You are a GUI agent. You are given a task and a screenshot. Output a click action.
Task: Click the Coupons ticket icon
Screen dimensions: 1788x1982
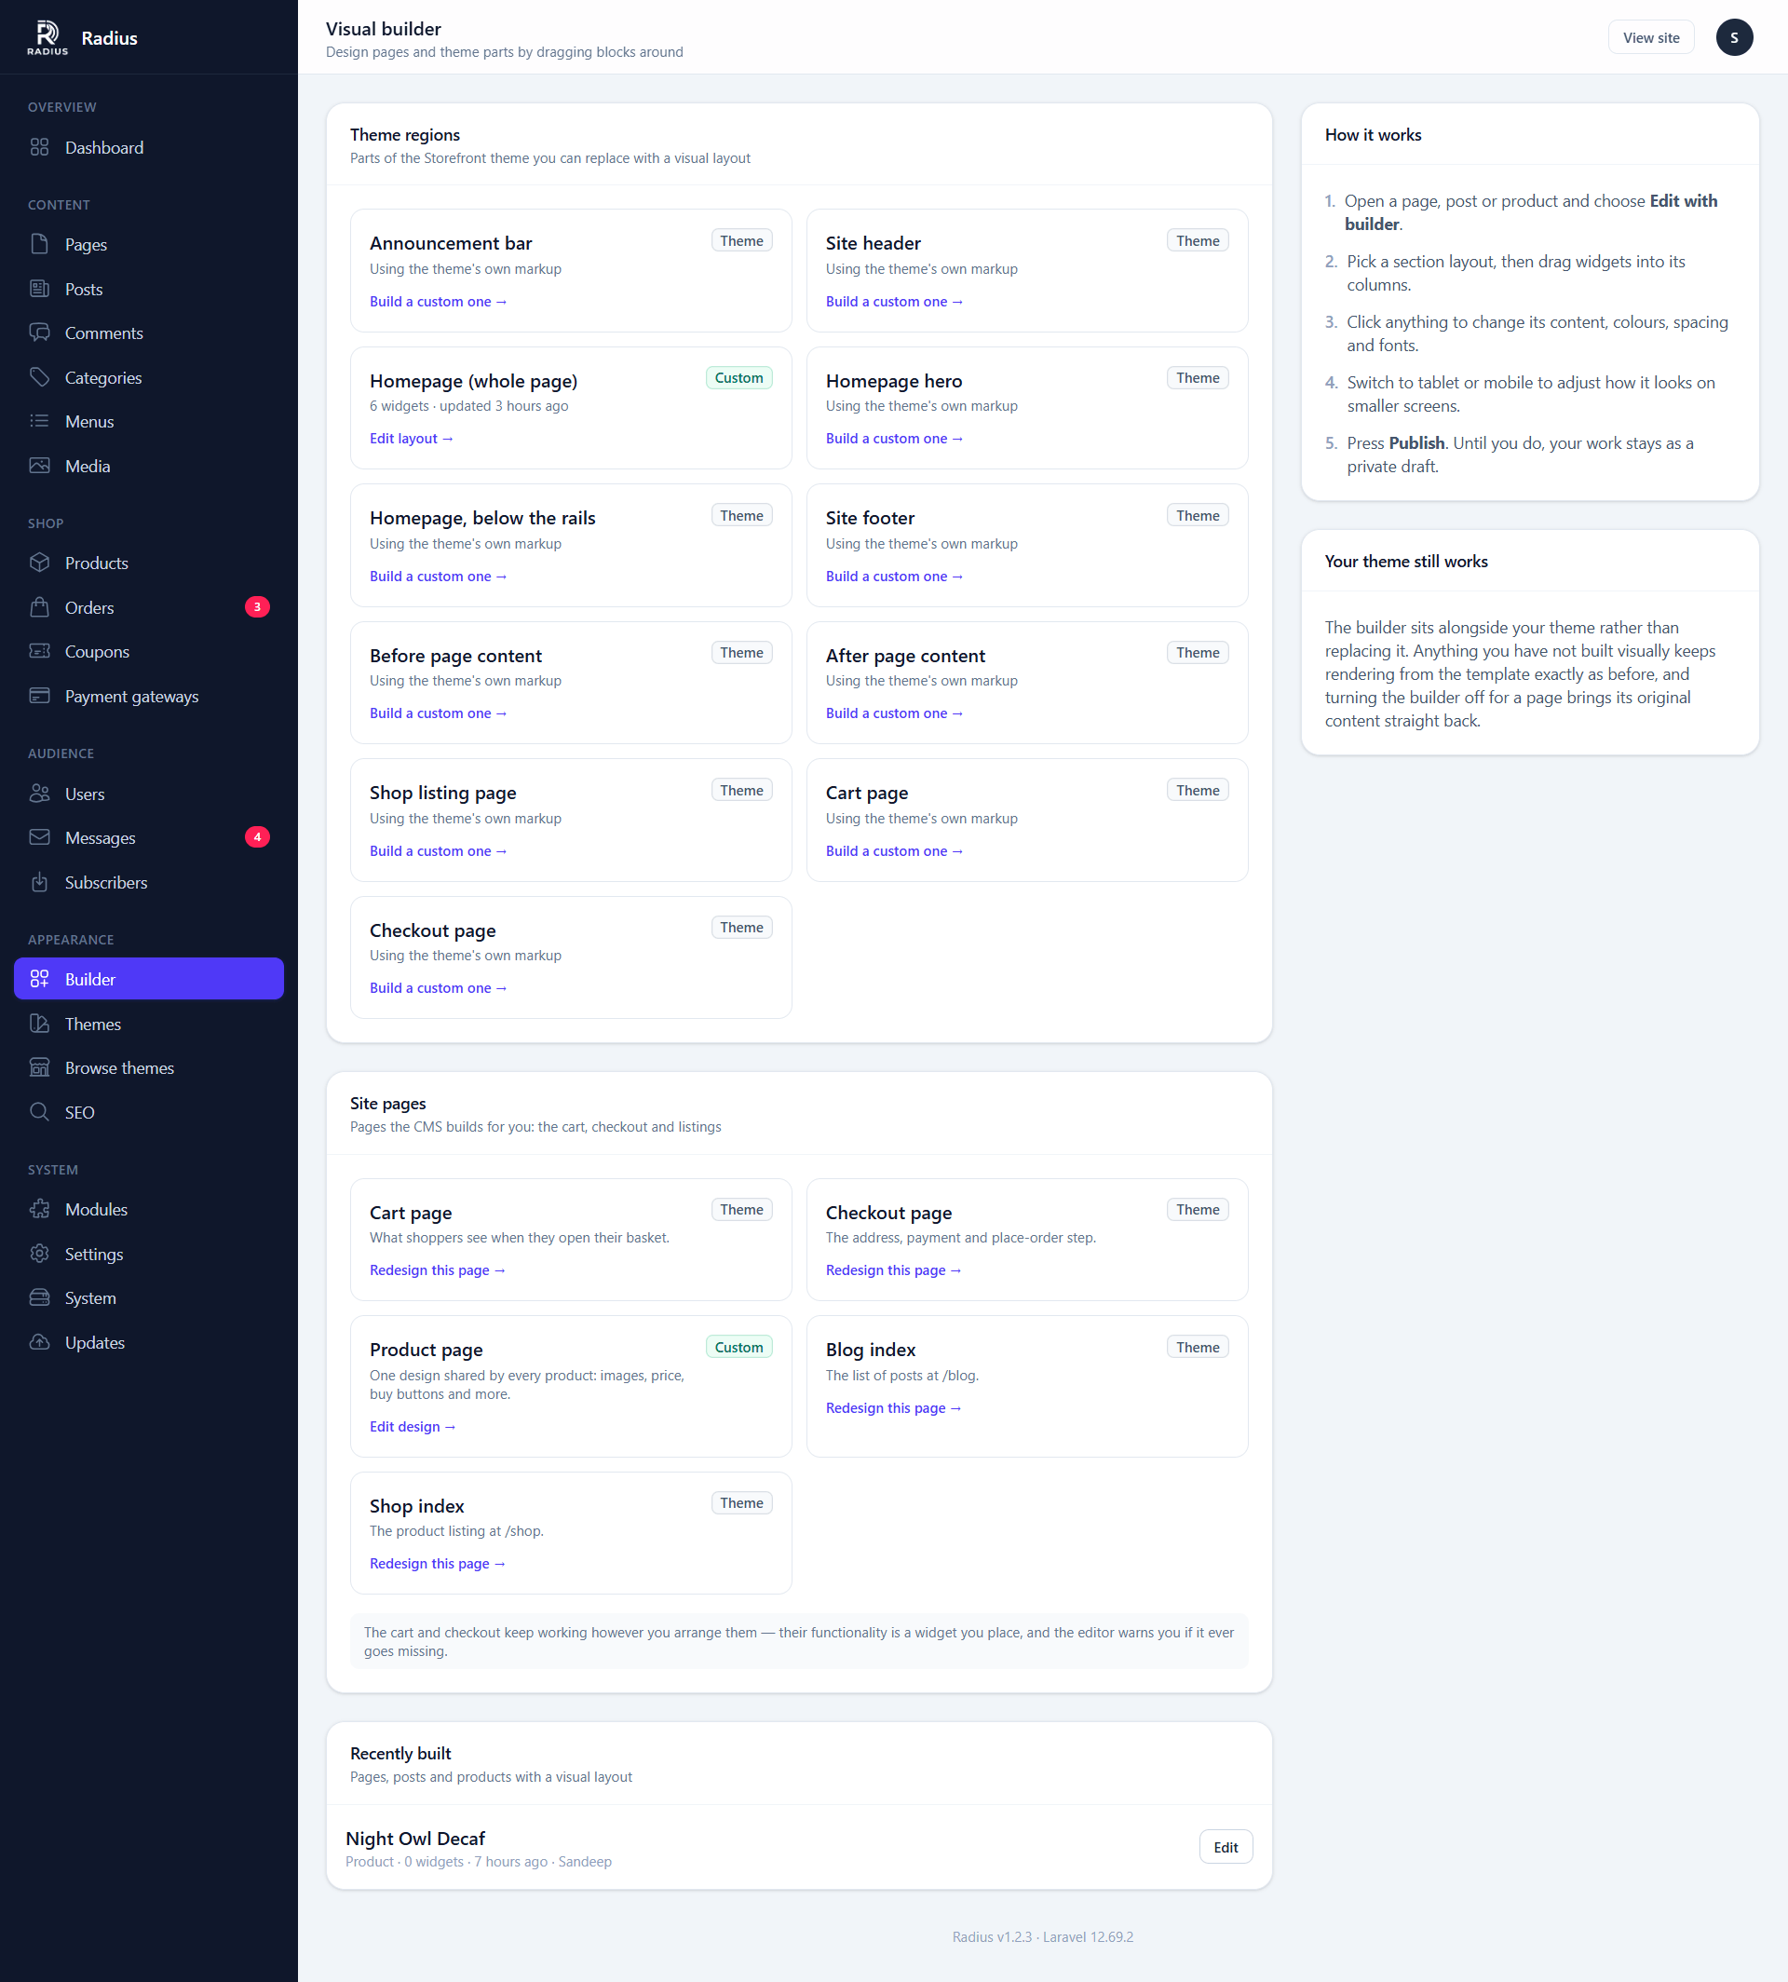(39, 651)
